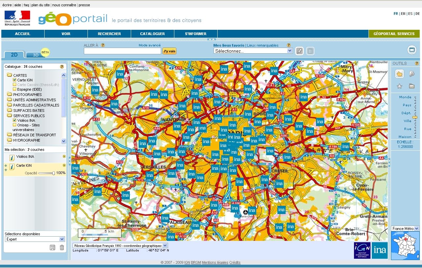The image size is (422, 268).
Task: Click the star favorites tool in Outils
Action: [x=400, y=86]
